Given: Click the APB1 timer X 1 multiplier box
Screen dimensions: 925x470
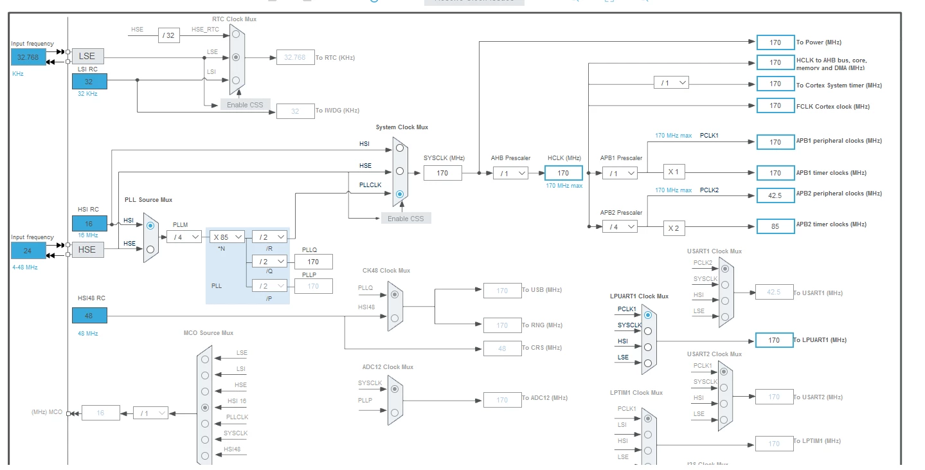Looking at the screenshot, I should tap(673, 172).
